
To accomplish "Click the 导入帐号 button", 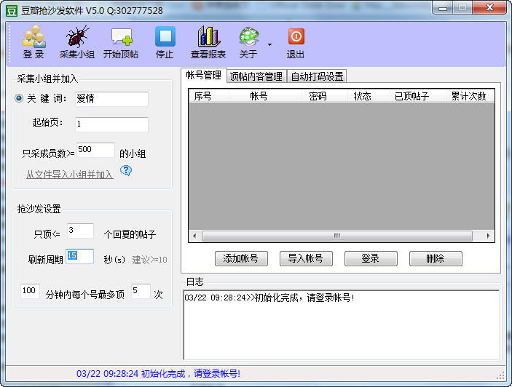I will point(306,258).
